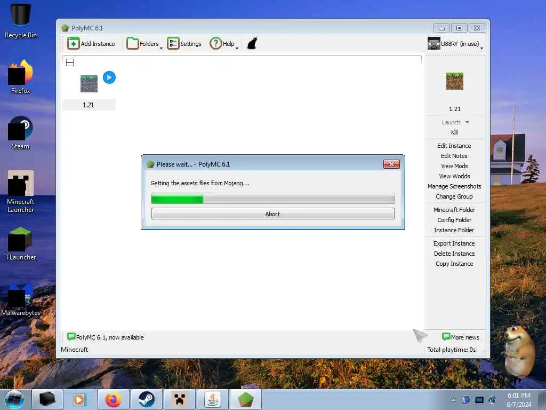Open the Minecraft Launcher desktop shortcut
Image resolution: width=546 pixels, height=410 pixels.
click(x=21, y=192)
